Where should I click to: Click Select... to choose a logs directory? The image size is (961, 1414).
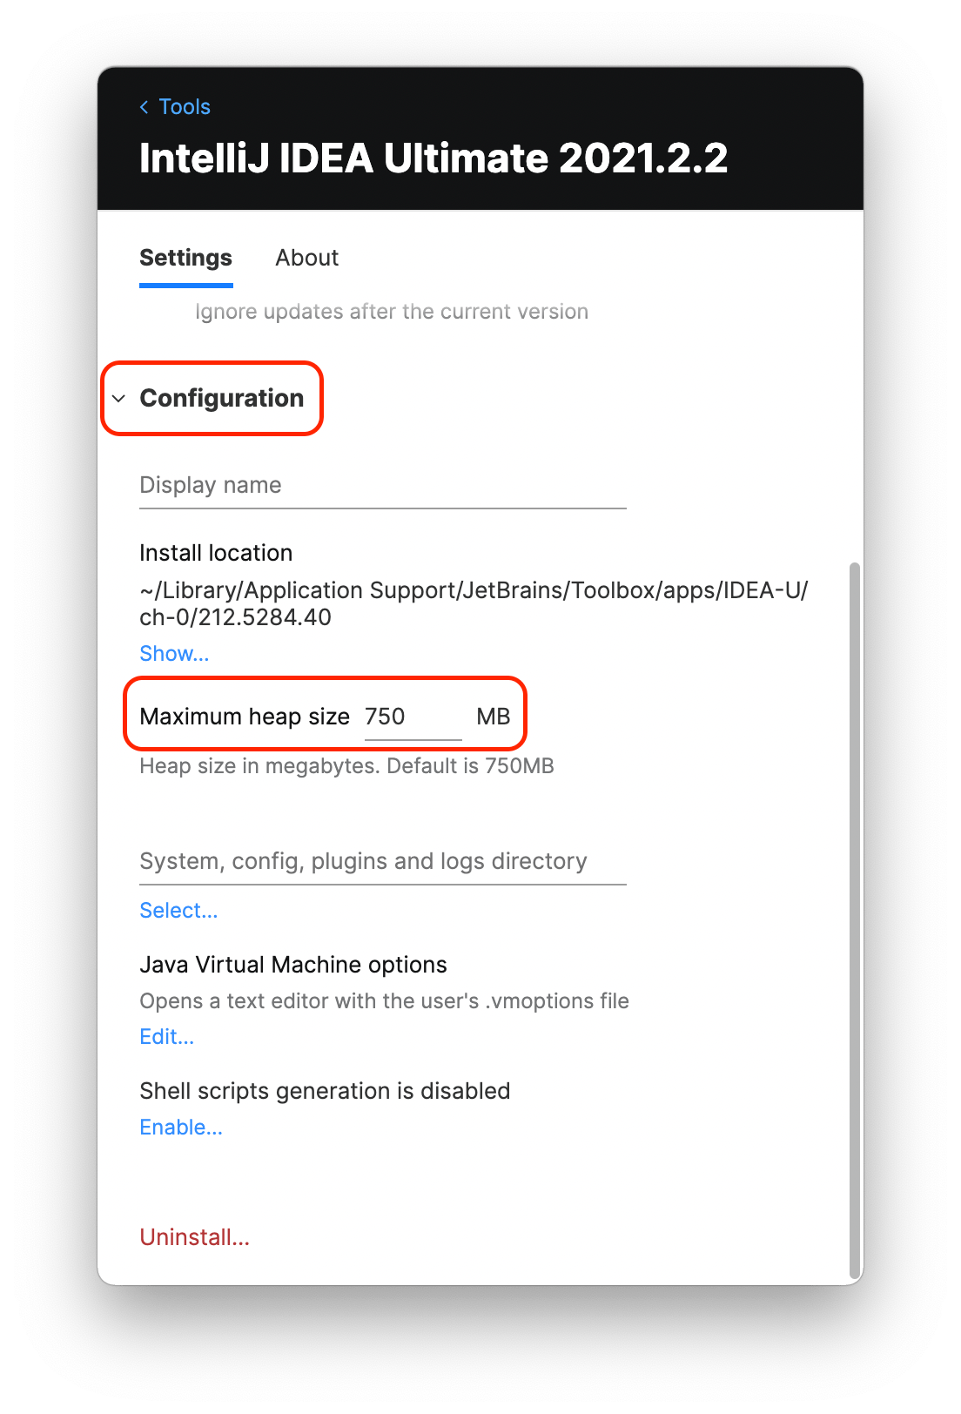tap(178, 910)
